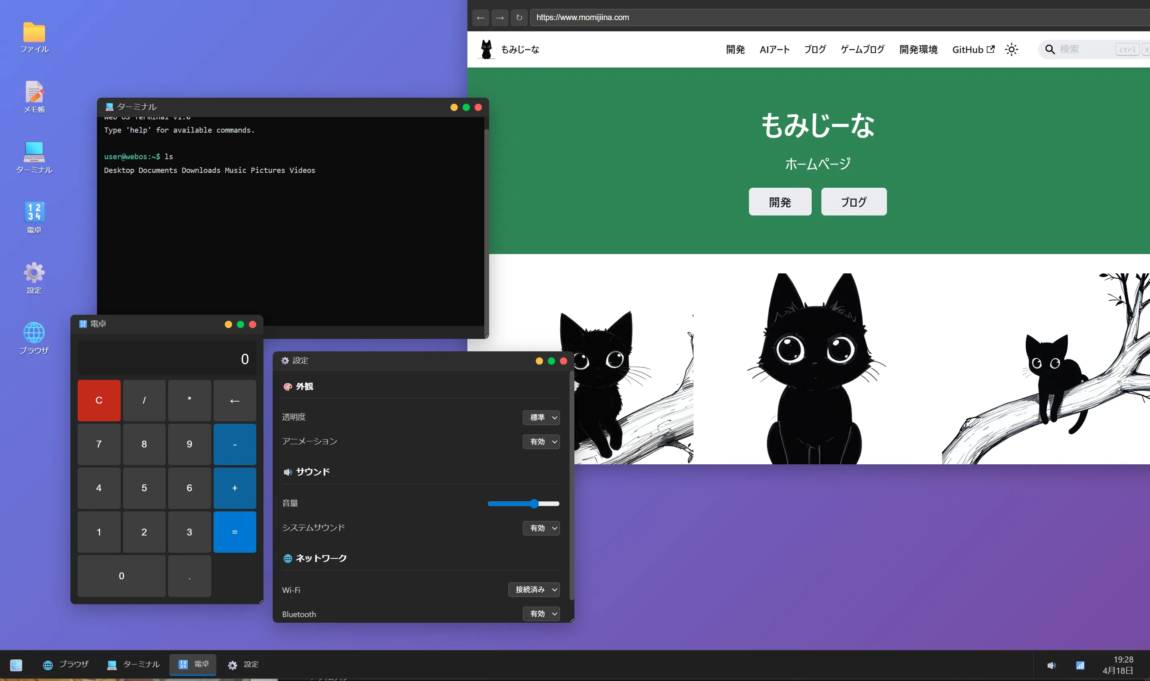The image size is (1150, 681).
Task: Expand the 透明度 transparency dropdown
Action: pyautogui.click(x=541, y=417)
